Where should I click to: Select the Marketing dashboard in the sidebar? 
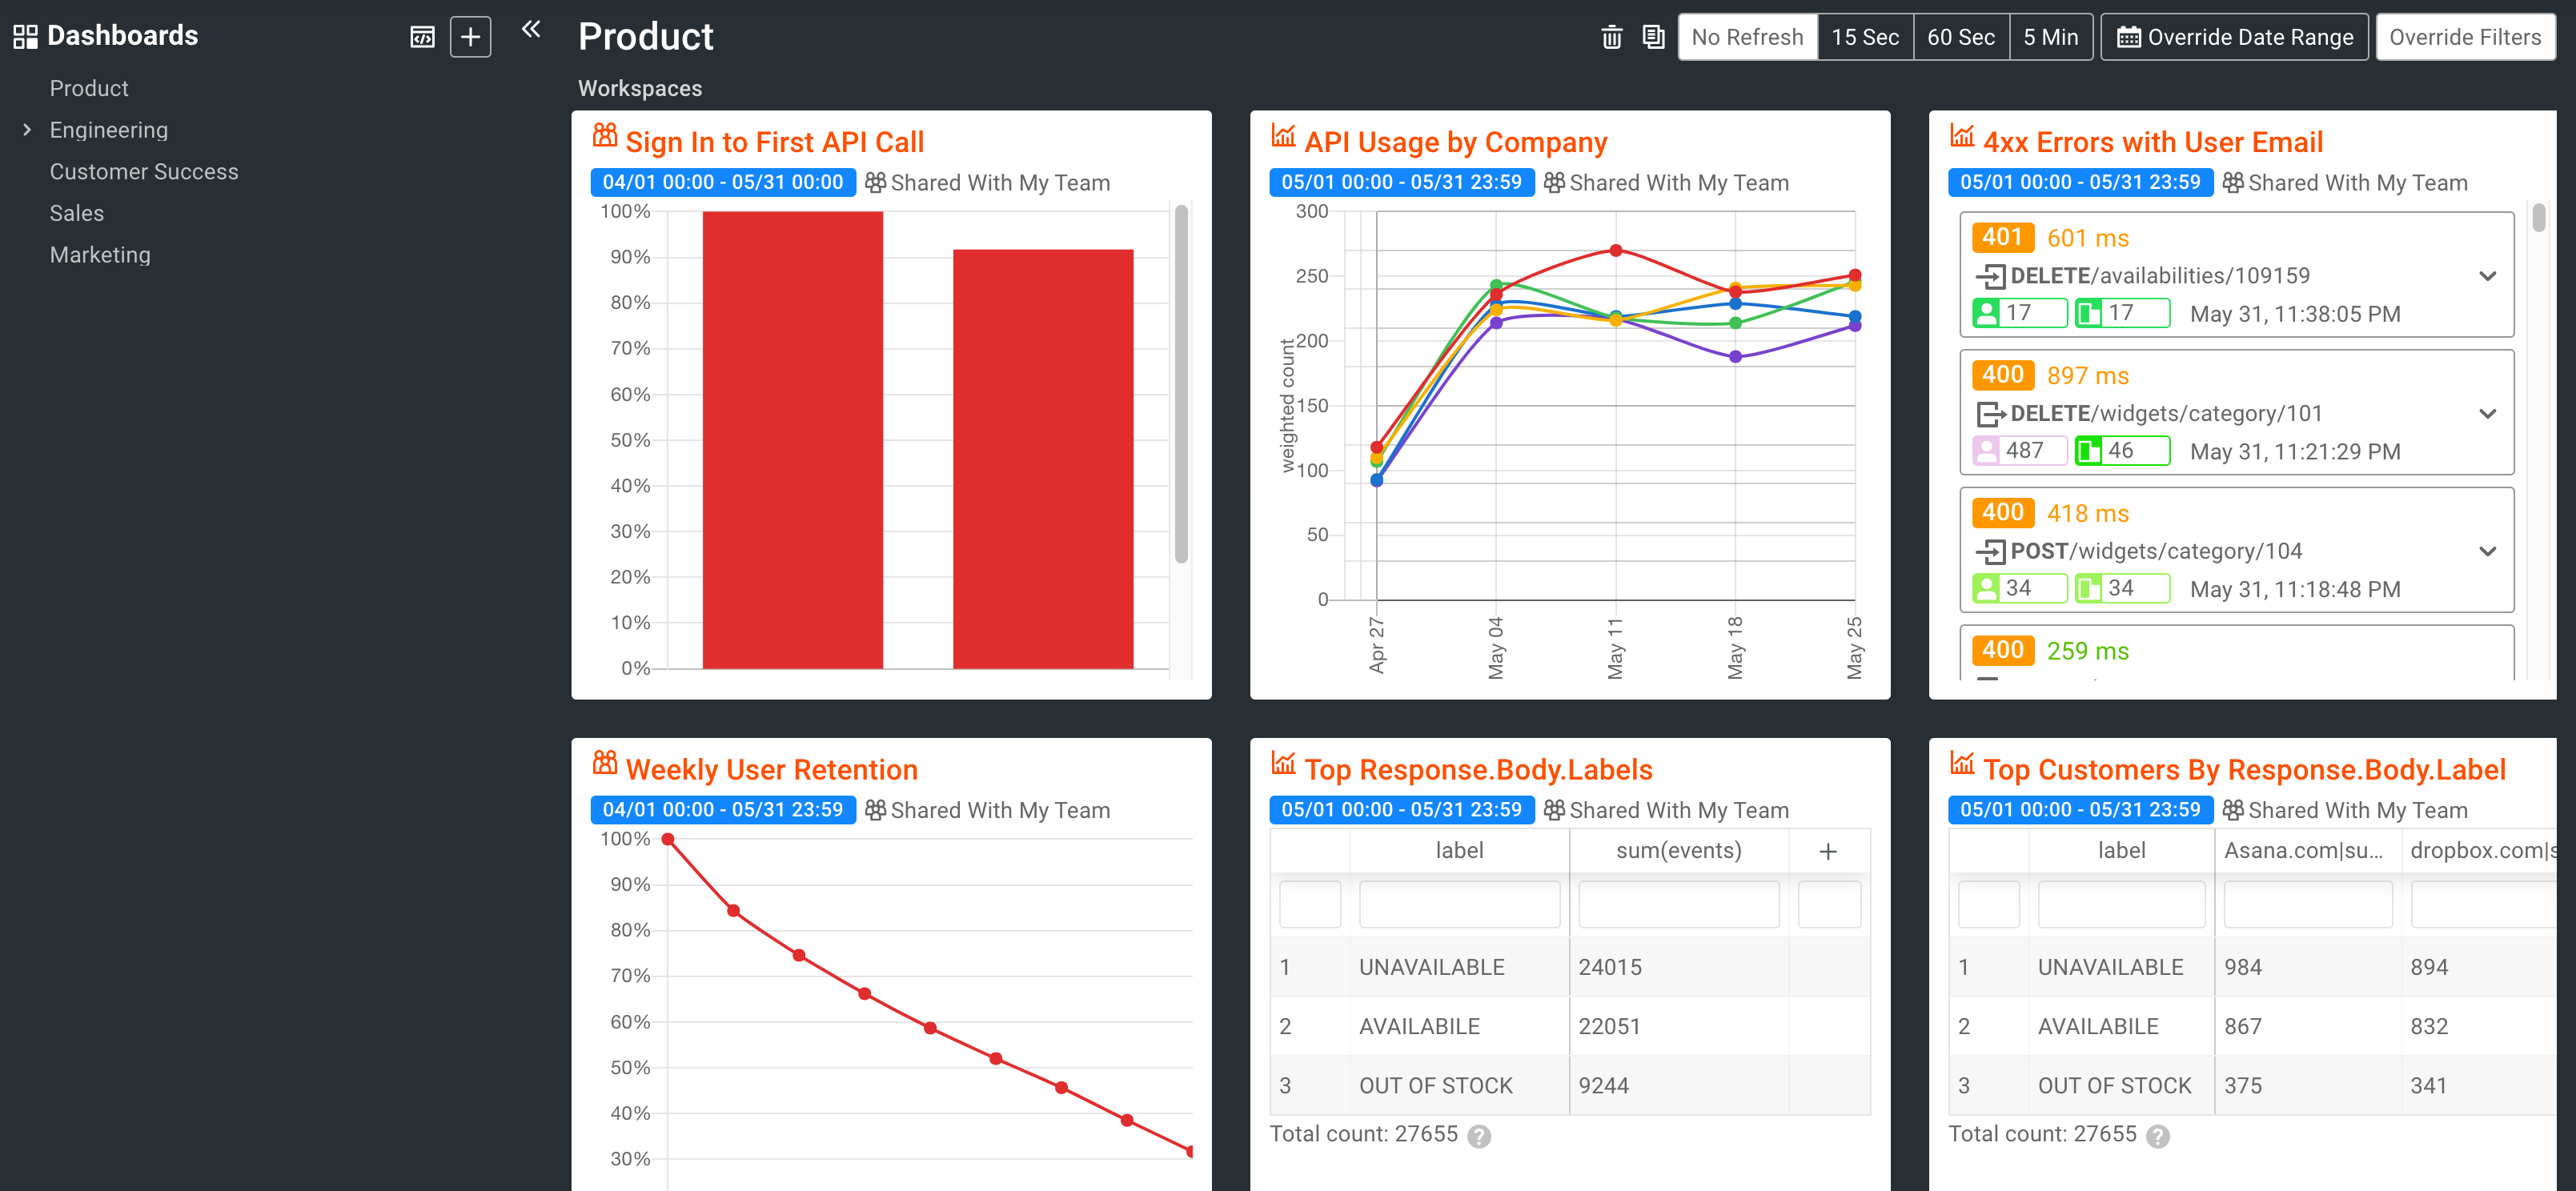pos(100,254)
